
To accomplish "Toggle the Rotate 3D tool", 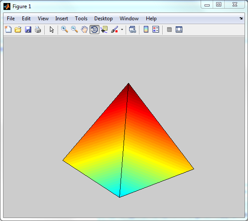I will tap(94, 29).
